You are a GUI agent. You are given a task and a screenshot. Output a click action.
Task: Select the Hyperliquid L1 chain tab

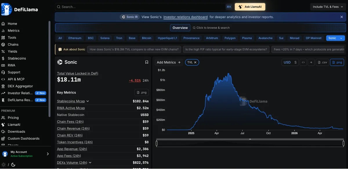click(x=167, y=38)
